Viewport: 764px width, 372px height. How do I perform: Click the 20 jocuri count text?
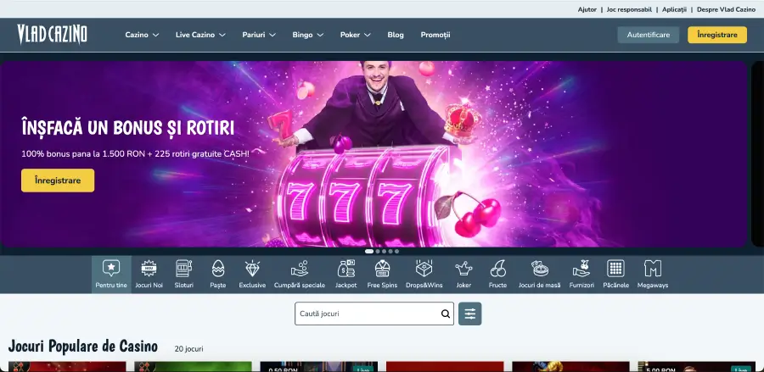(189, 348)
